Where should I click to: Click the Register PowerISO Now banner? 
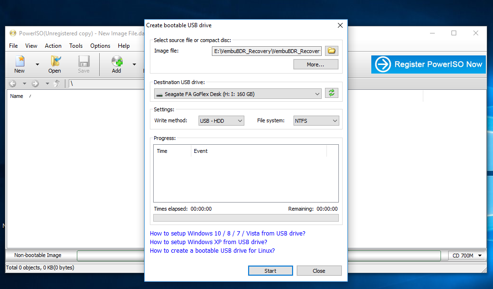428,64
